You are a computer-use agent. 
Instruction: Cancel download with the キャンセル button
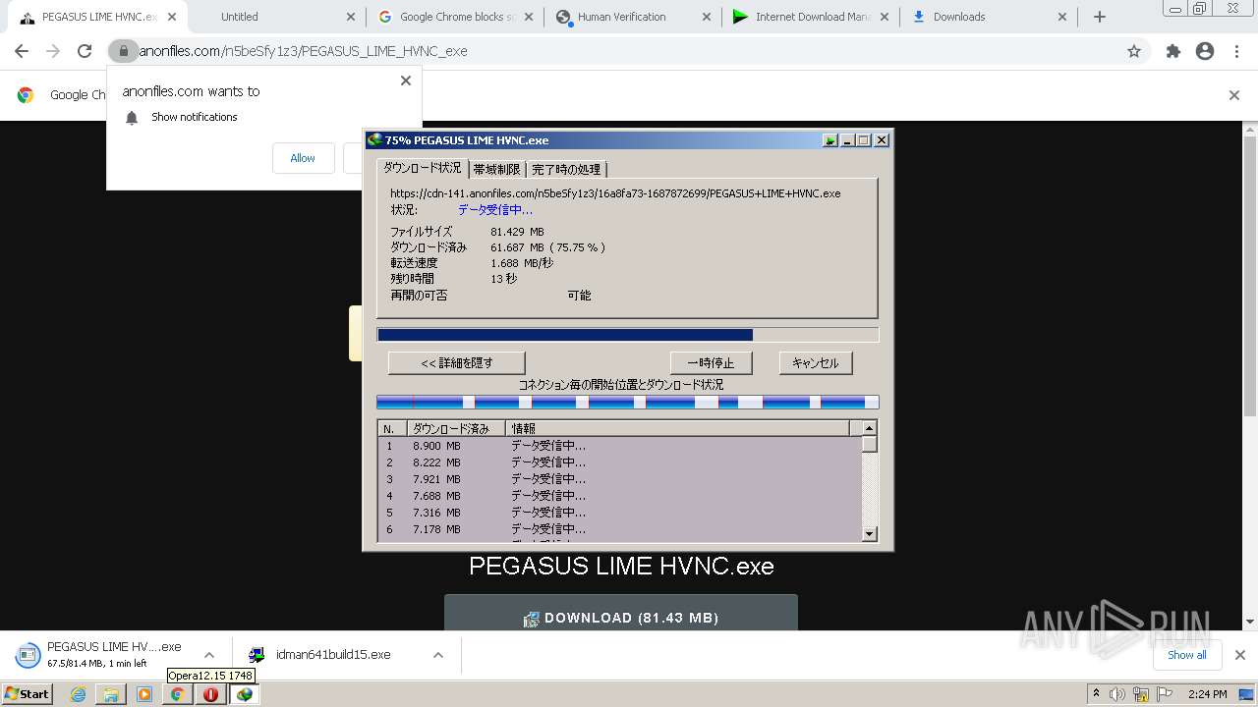click(x=816, y=363)
